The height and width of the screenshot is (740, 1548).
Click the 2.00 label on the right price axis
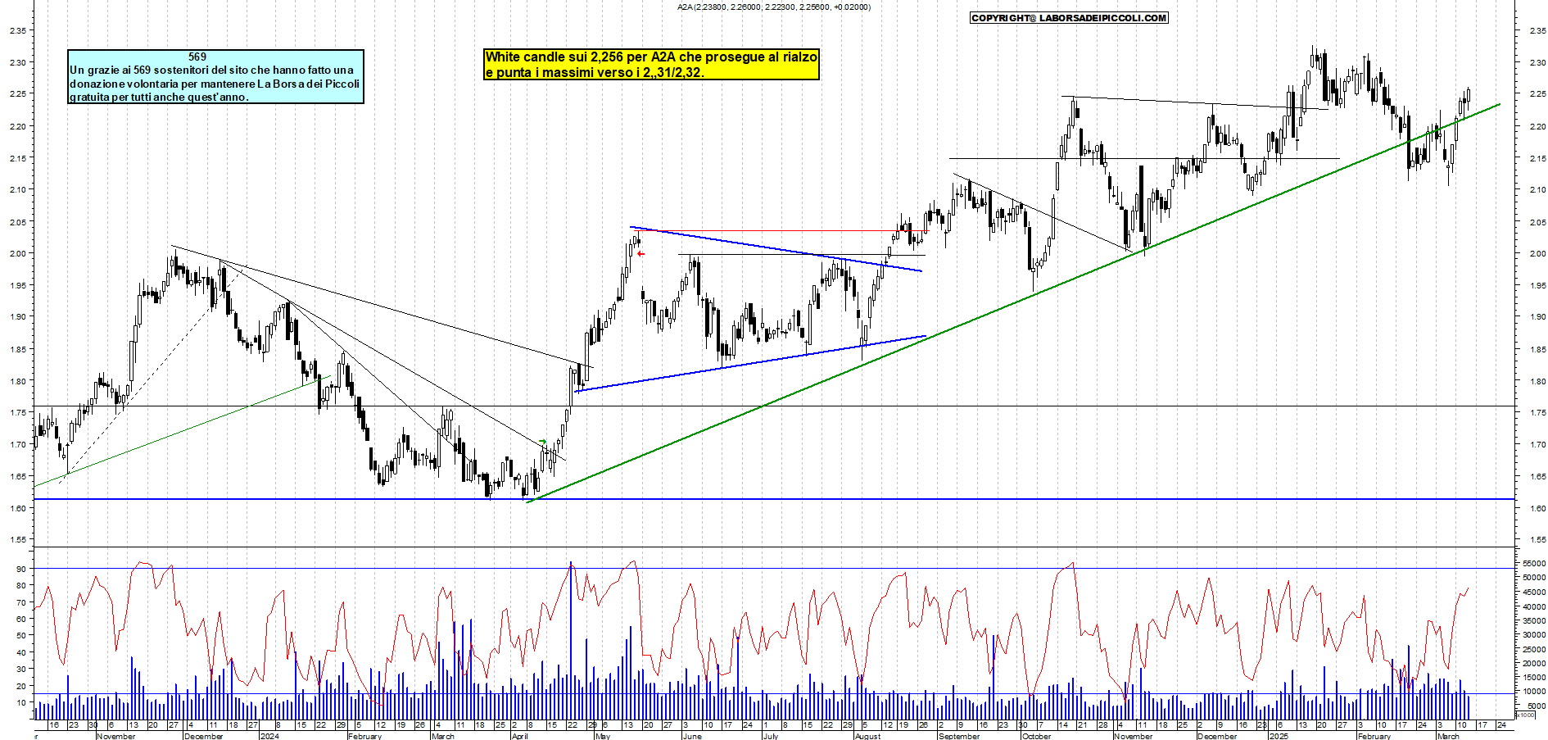coord(1537,253)
